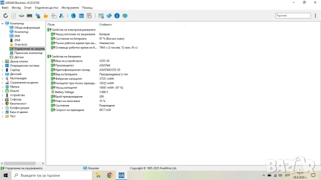Screen dimensions: 321x180
Task: Click the blue download arrow toolbar icon
Action: point(109,15)
